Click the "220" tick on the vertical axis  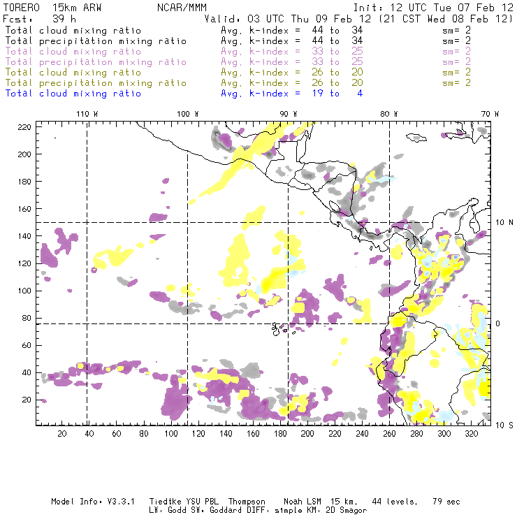coord(24,127)
